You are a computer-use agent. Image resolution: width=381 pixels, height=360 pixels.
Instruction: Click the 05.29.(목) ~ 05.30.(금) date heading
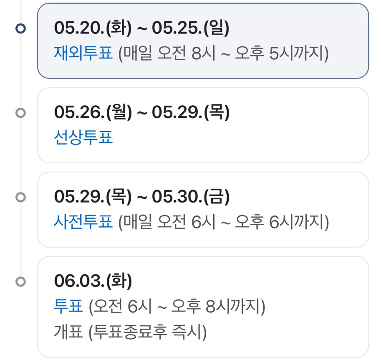[141, 197]
